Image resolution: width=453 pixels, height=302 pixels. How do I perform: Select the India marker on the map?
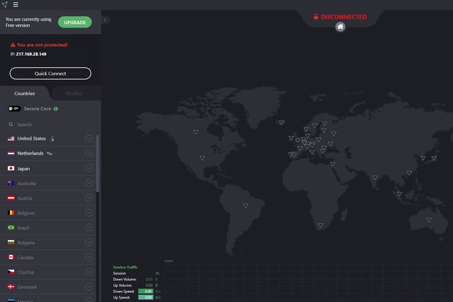(375, 178)
